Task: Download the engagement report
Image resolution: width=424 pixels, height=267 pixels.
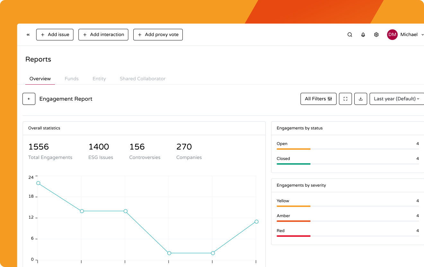Action: [x=360, y=99]
